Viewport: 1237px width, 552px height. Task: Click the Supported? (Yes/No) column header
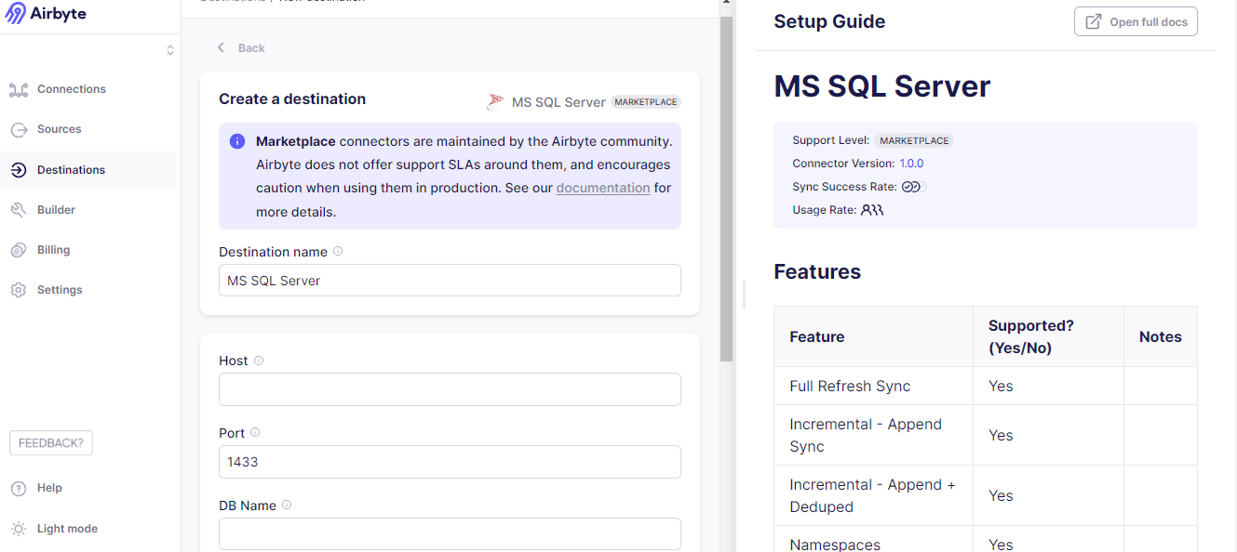click(x=1049, y=336)
